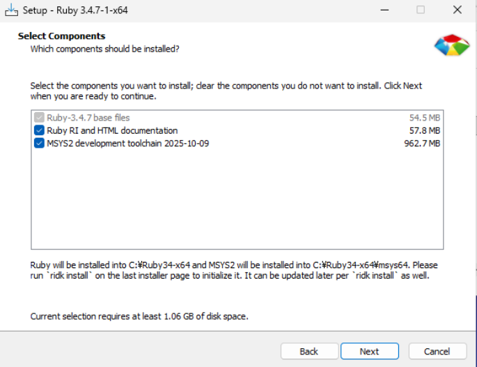This screenshot has height=367, width=477.
Task: Click empty area inside the components list
Action: tap(237, 202)
